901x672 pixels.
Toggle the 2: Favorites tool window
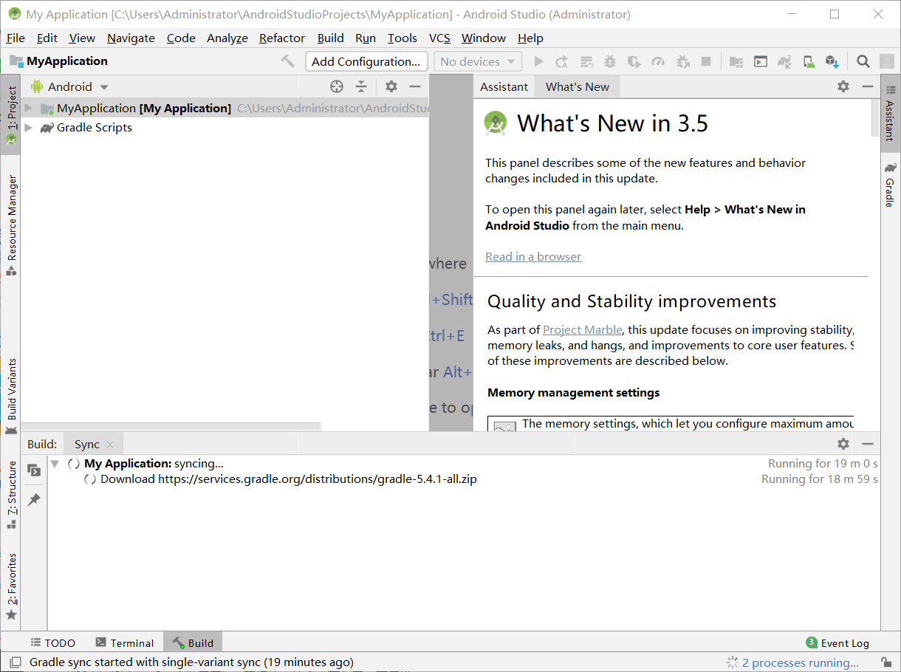[x=11, y=587]
